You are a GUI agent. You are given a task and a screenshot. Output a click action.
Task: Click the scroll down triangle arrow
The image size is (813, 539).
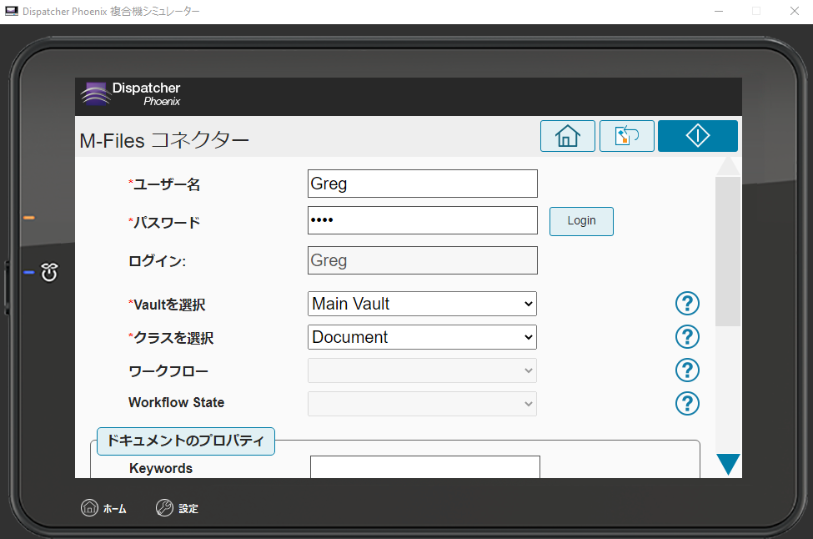(728, 464)
